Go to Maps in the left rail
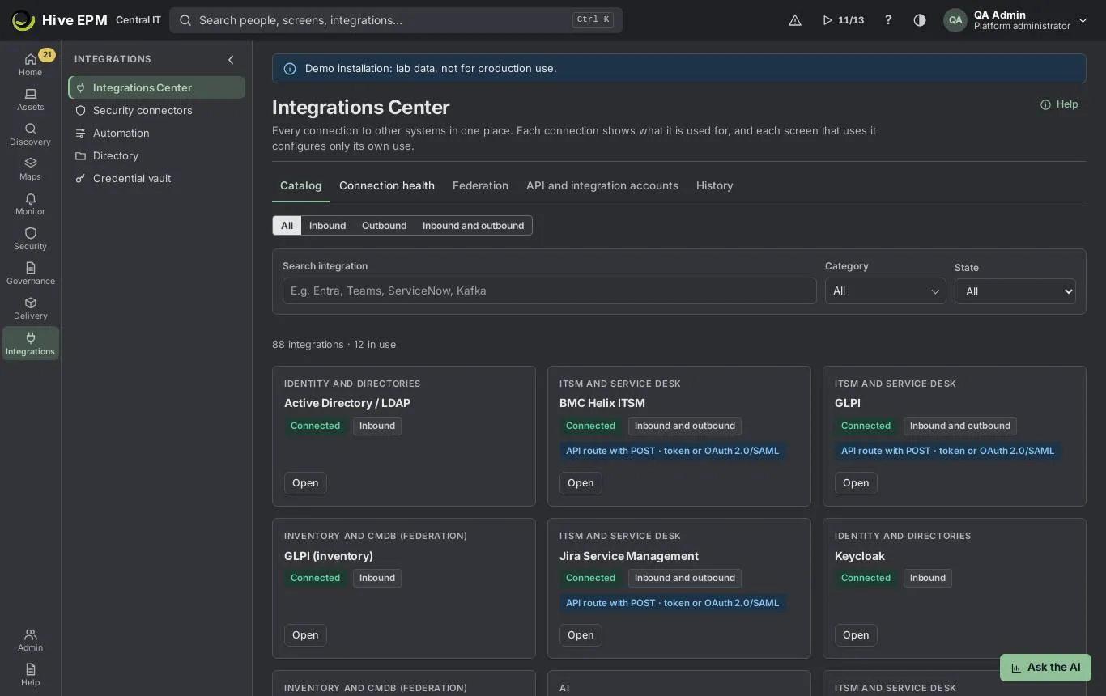 [30, 169]
